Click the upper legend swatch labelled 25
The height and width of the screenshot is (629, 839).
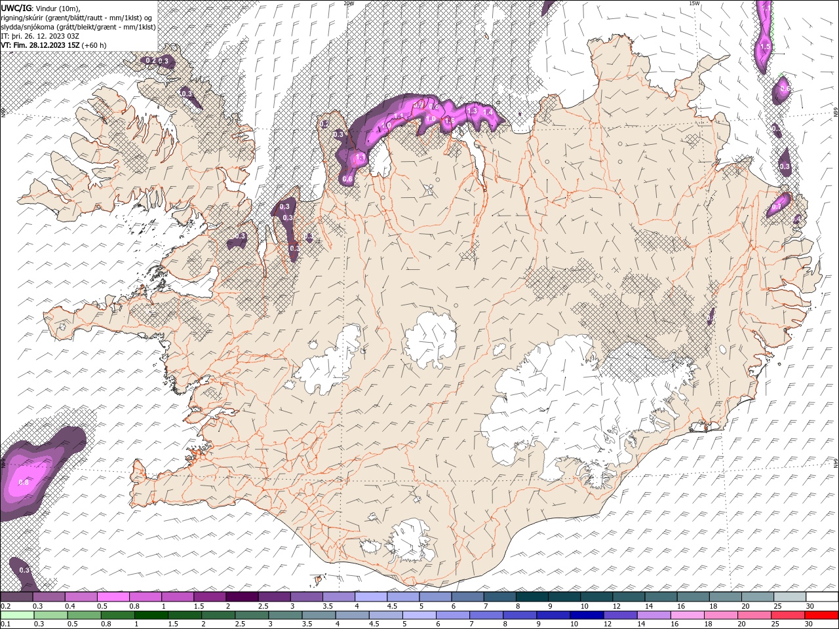tap(790, 597)
